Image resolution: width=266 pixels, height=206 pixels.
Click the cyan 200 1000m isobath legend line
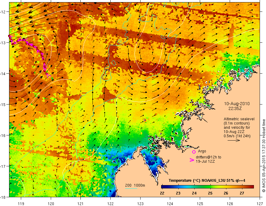point(131,188)
